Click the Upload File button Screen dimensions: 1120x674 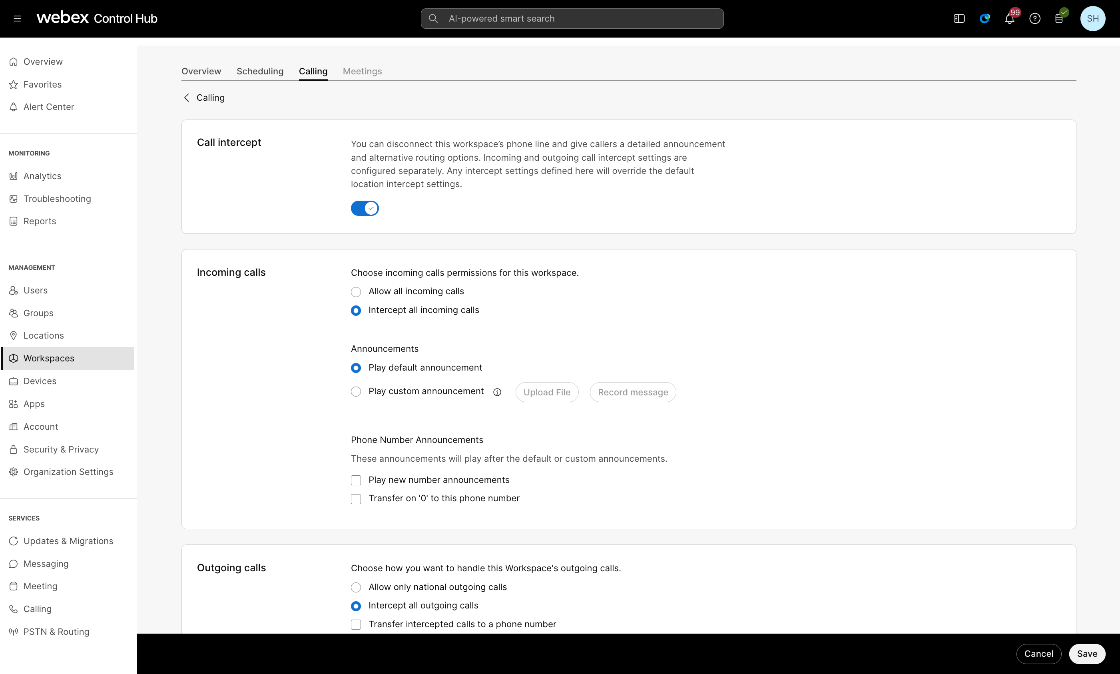point(546,392)
